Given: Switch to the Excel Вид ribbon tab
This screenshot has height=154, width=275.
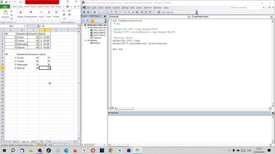Looking at the screenshot, I should coord(52,7).
